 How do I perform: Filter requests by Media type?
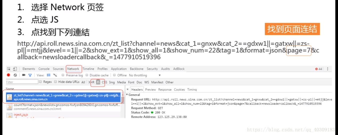tap(121, 82)
